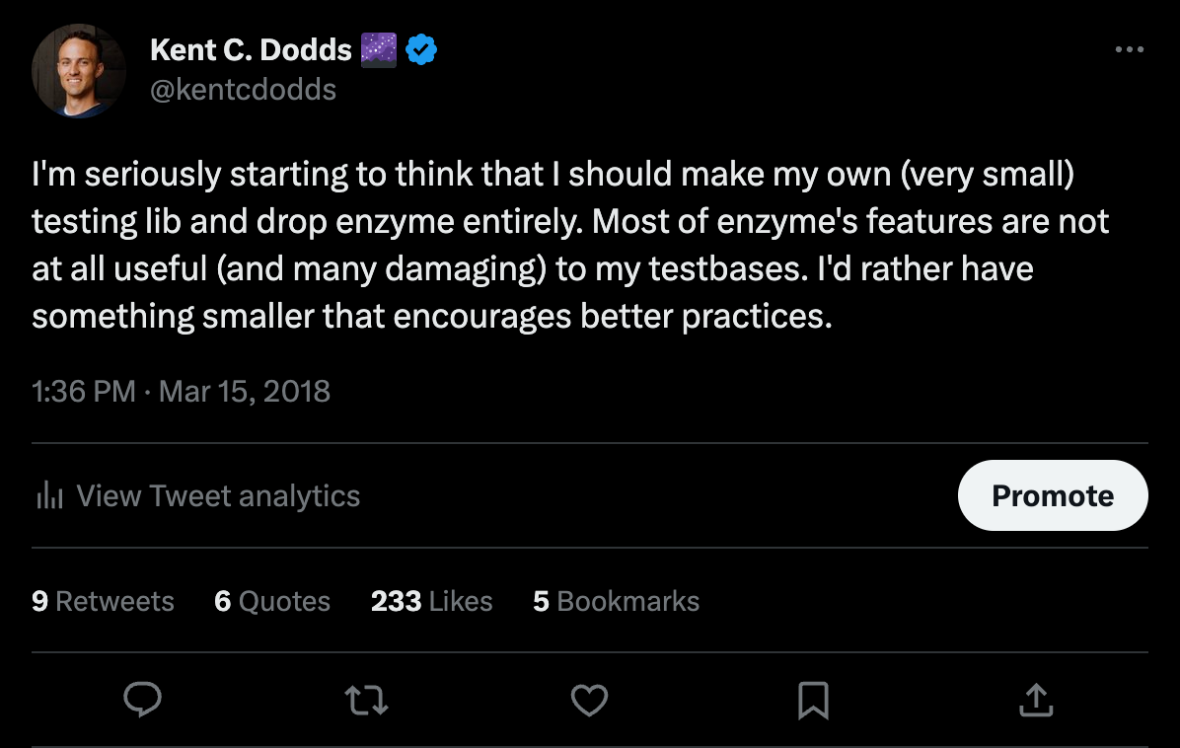
Task: Like the tweet with the heart icon
Action: tap(589, 701)
